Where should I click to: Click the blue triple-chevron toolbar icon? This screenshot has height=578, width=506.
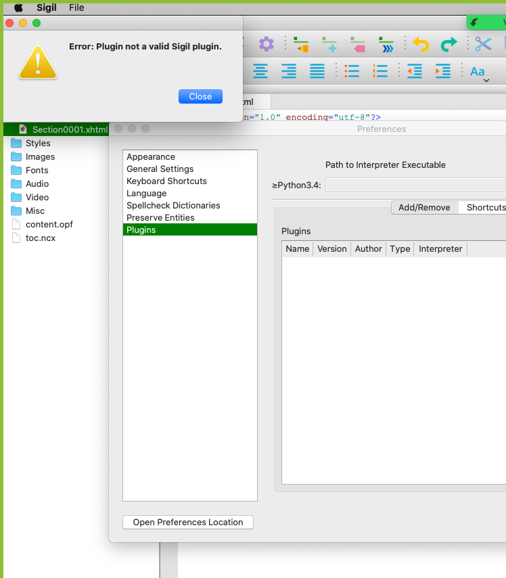point(386,44)
